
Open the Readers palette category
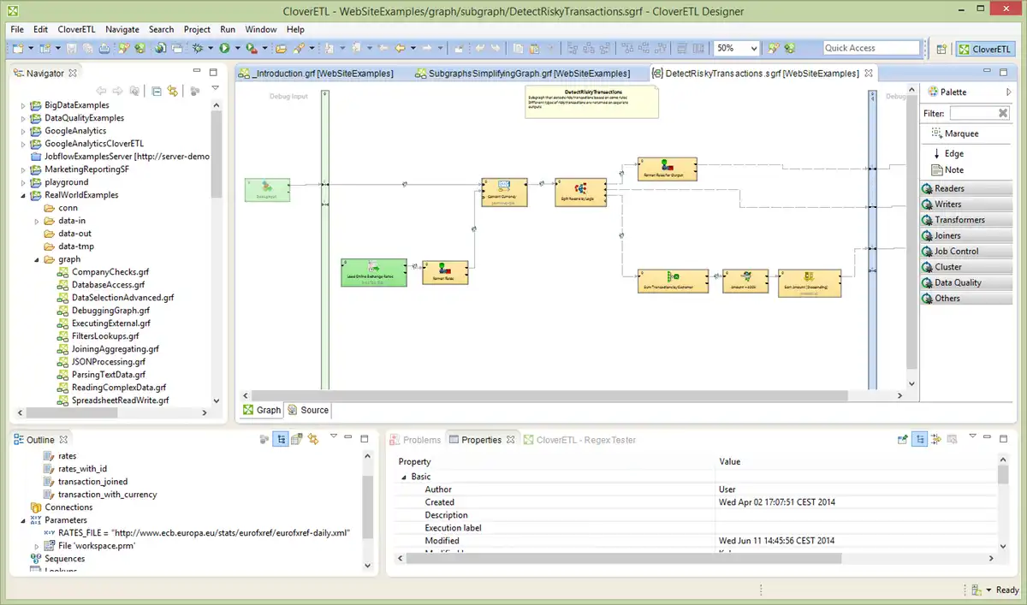click(x=967, y=188)
